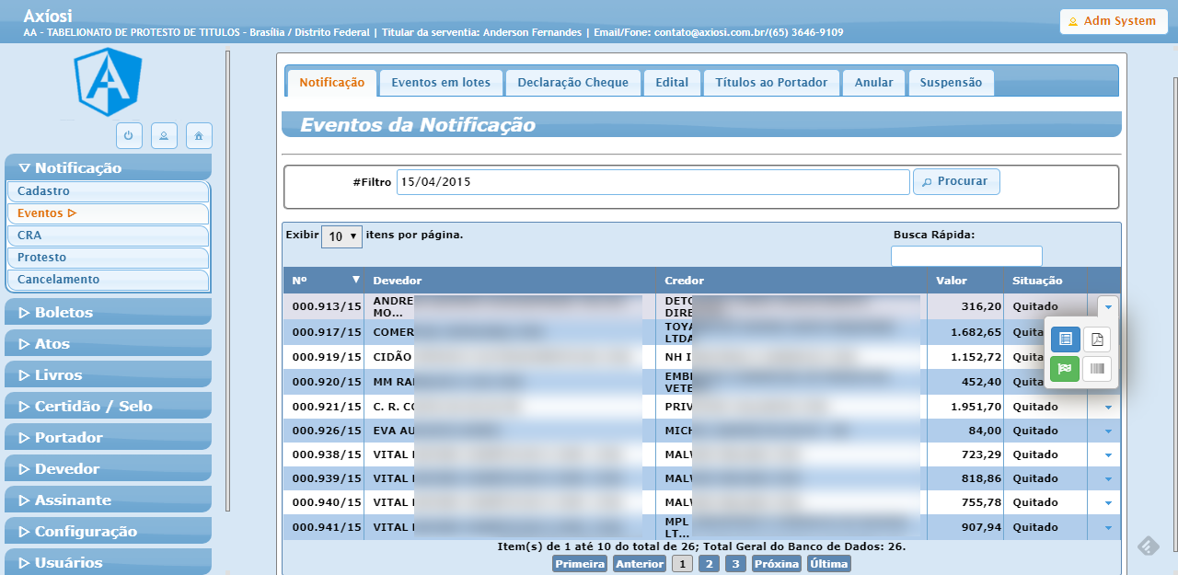Click the home icon below the Axiosi logo
The height and width of the screenshot is (575, 1178).
[x=199, y=135]
